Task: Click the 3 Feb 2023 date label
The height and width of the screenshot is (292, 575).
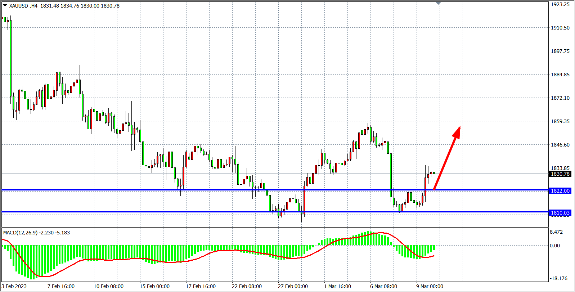Action: pyautogui.click(x=14, y=286)
